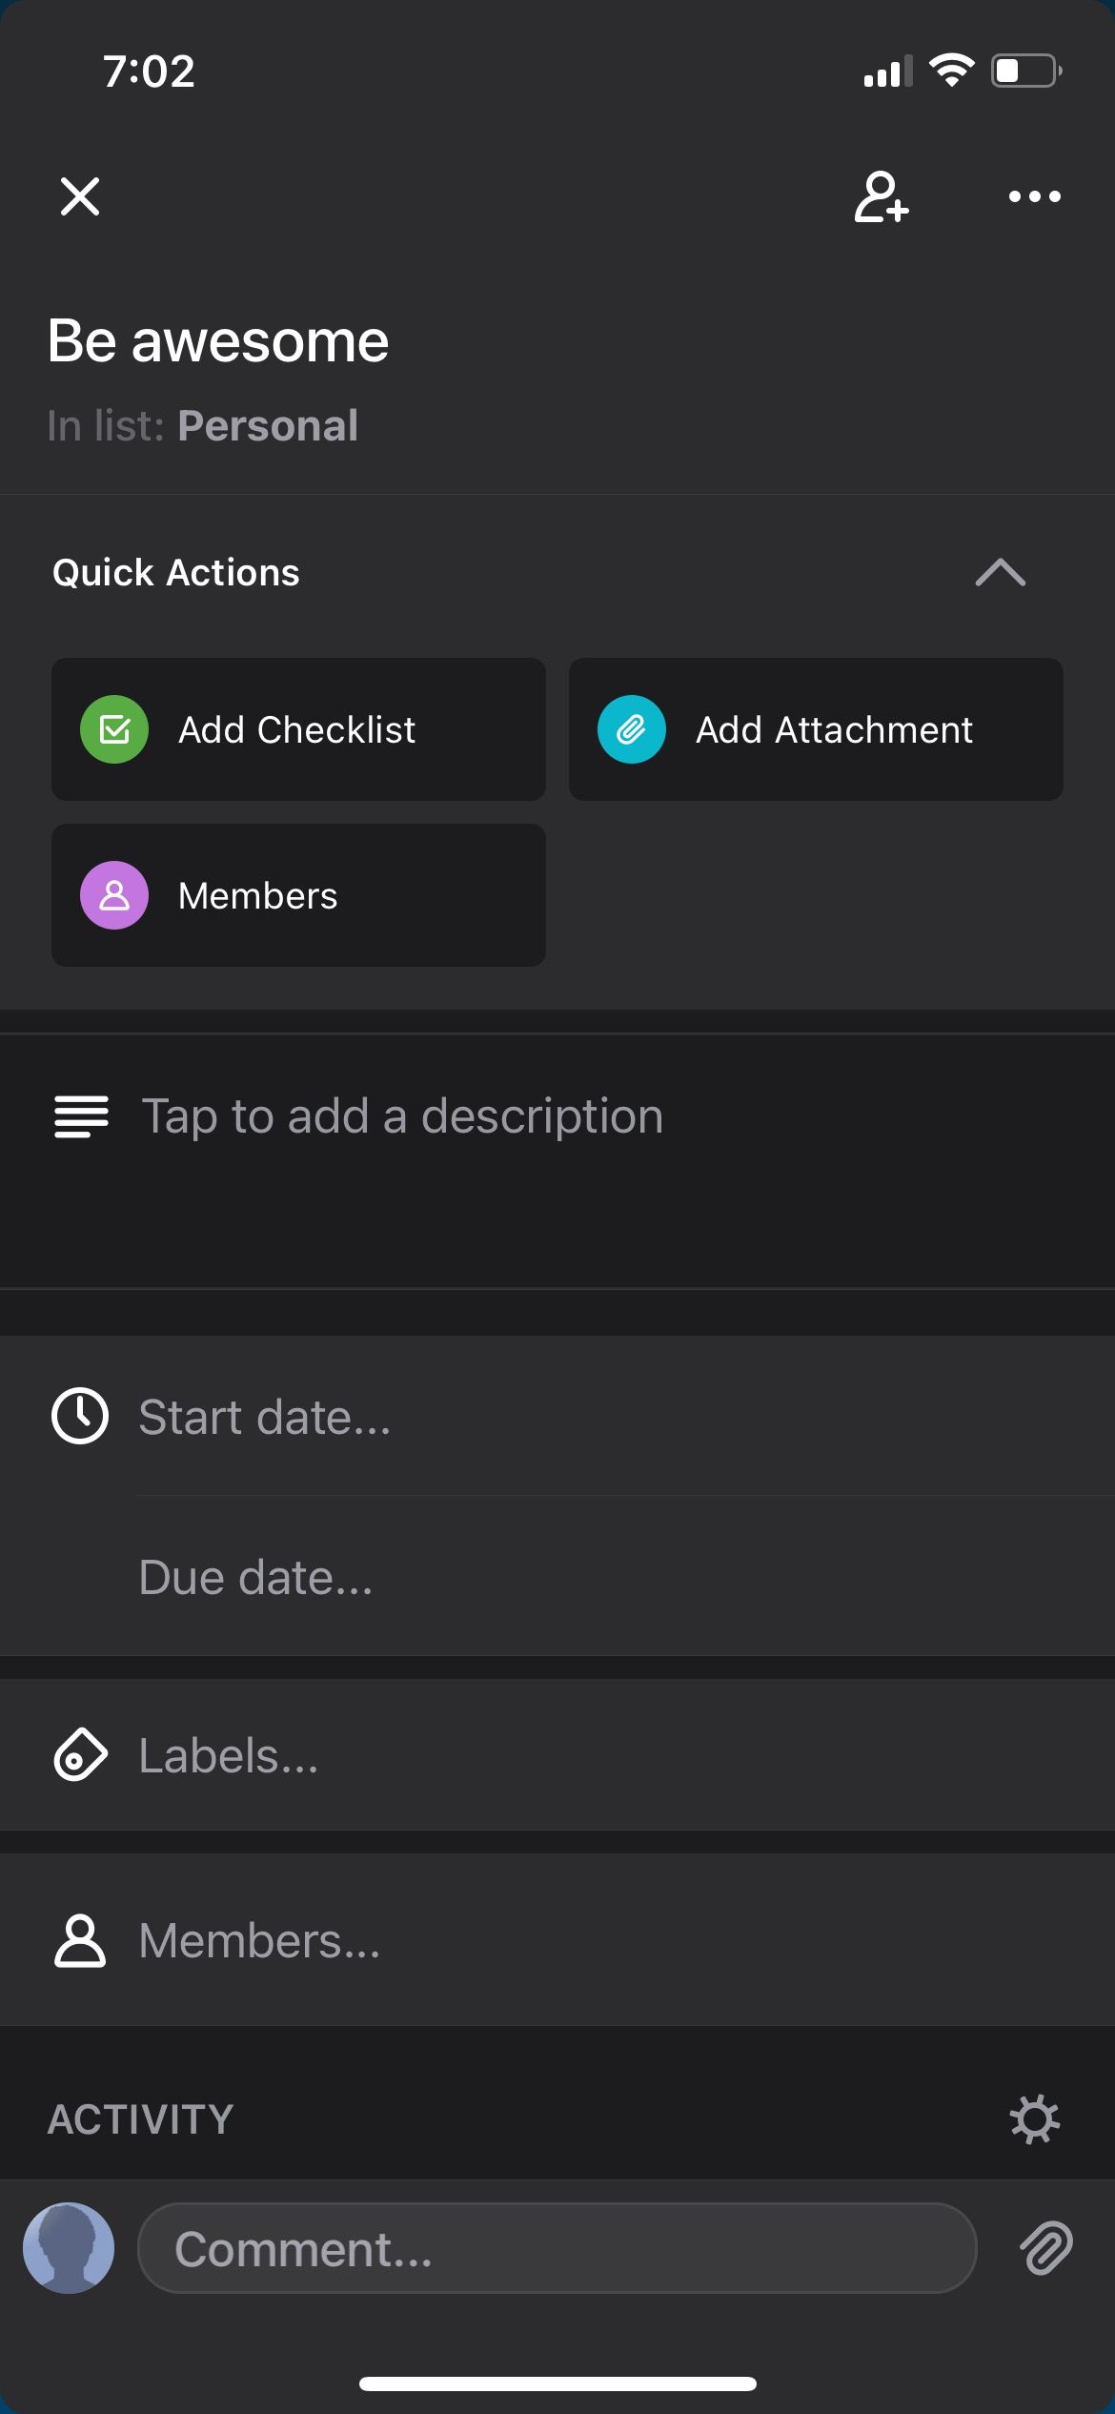Tap to add a description
Viewport: 1115px width, 2414px height.
[402, 1116]
